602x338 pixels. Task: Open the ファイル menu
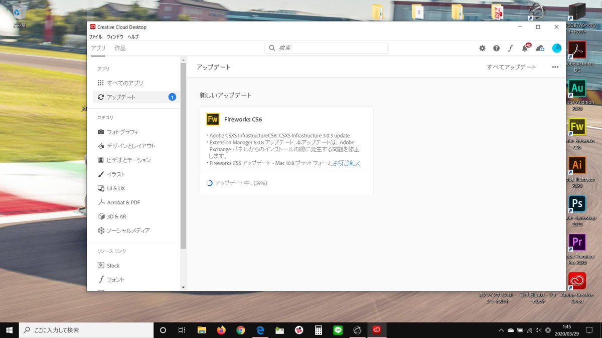click(95, 37)
